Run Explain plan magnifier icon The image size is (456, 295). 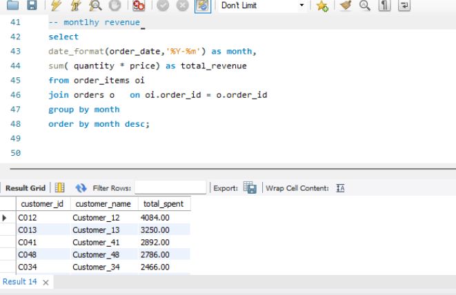[x=95, y=5]
